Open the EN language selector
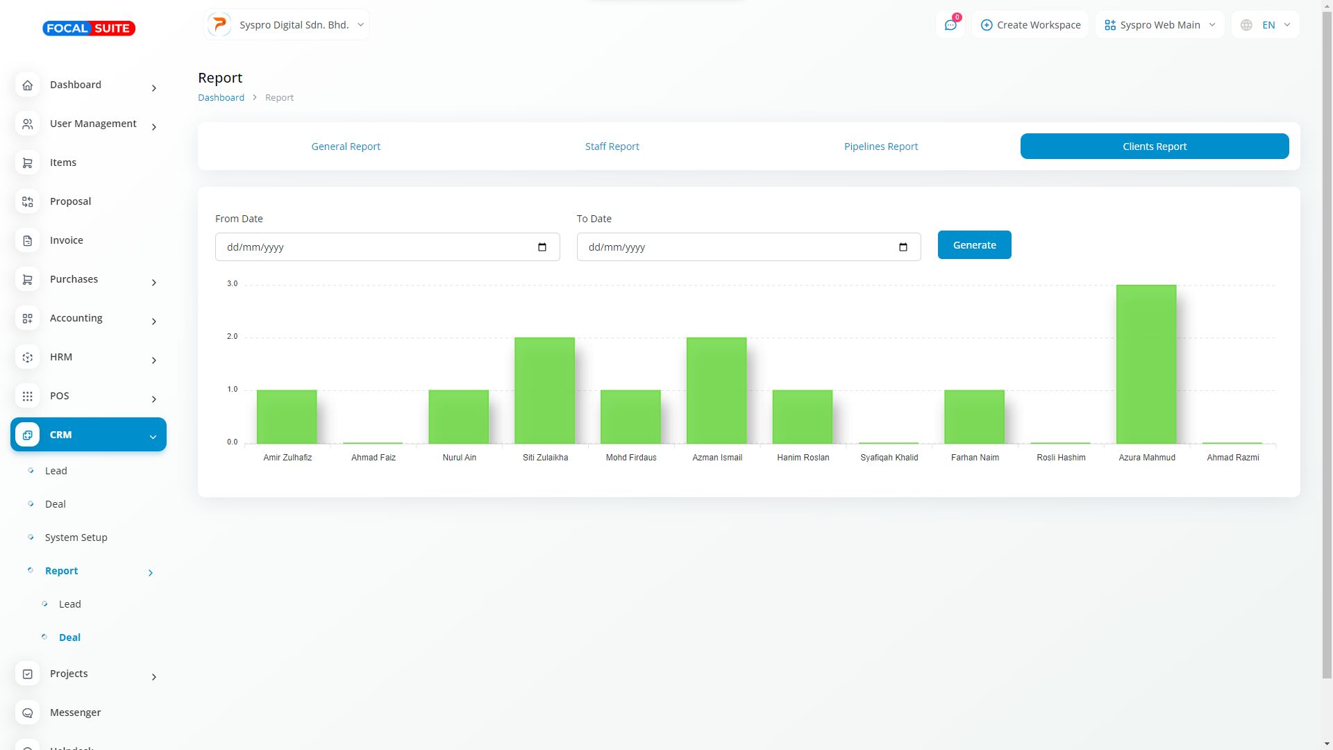This screenshot has height=750, width=1333. click(x=1266, y=25)
